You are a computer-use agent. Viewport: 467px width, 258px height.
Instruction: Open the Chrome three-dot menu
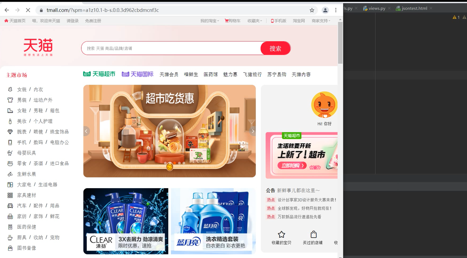(336, 10)
